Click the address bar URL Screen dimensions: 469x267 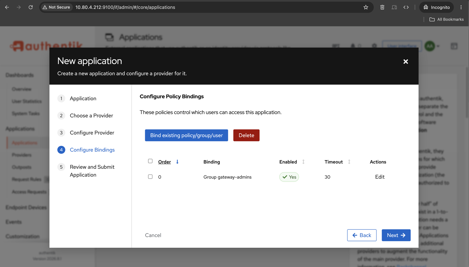pos(125,7)
